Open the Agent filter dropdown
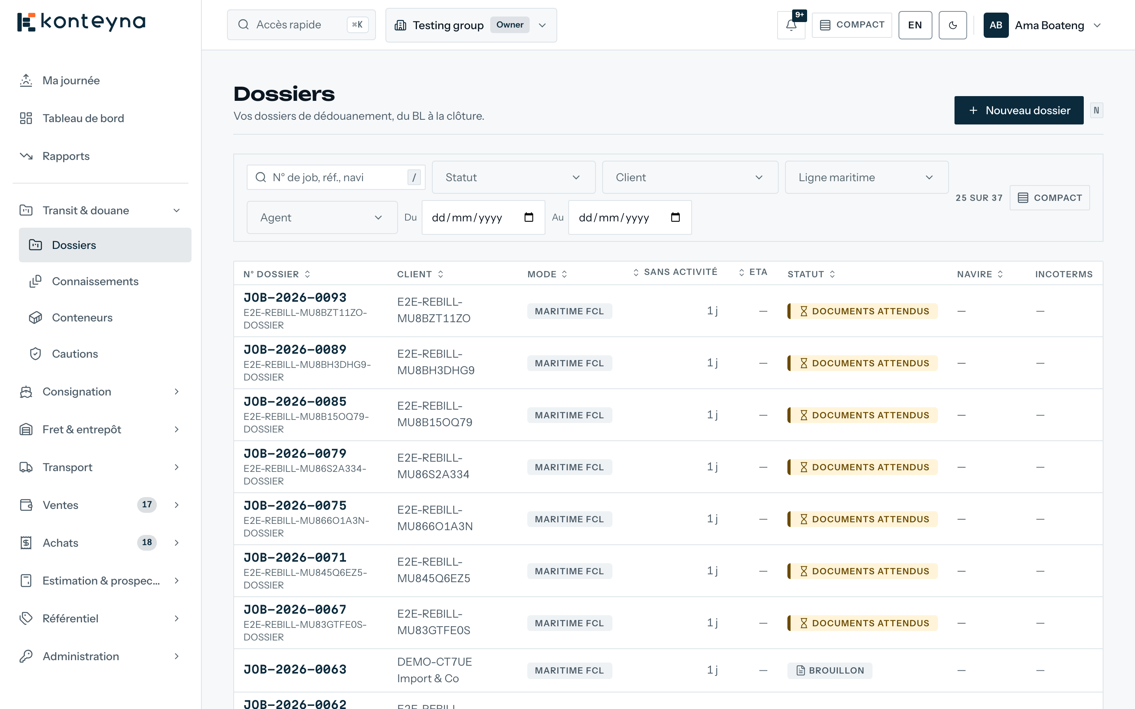 point(322,217)
